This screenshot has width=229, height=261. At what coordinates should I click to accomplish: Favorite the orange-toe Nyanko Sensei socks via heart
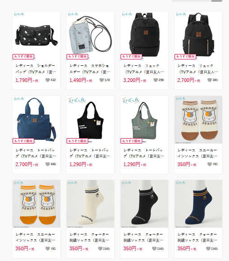(x=48, y=248)
